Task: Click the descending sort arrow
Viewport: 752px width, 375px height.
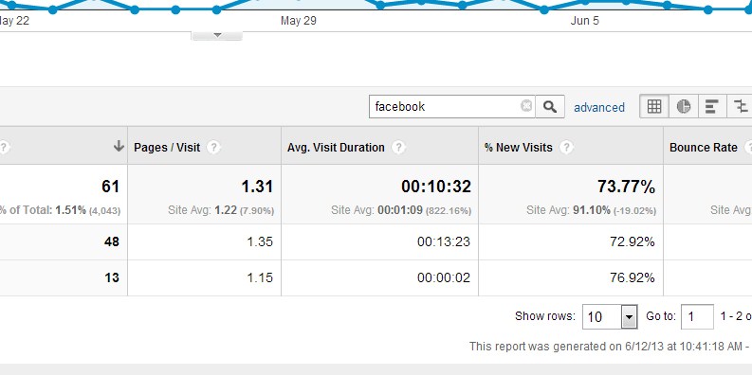Action: [x=119, y=147]
